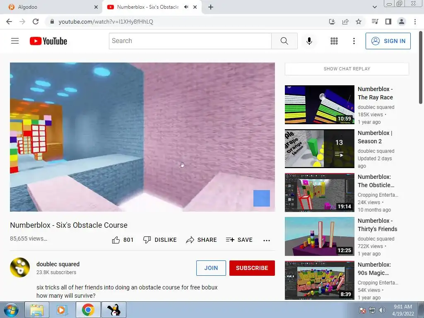
Task: Select the Numberblox - Six's Obstacle tab
Action: (x=148, y=7)
